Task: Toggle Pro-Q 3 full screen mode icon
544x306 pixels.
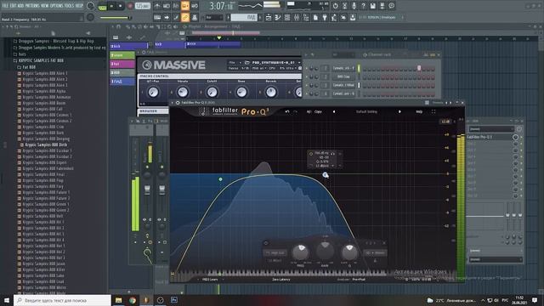Action: pos(433,111)
